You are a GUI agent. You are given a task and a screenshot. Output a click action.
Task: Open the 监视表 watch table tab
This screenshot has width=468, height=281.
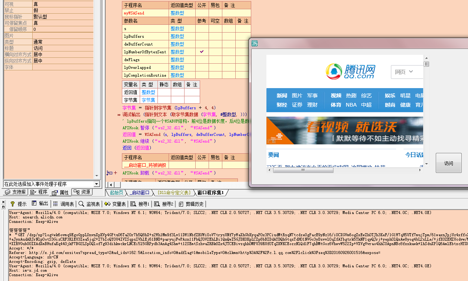[x=90, y=204]
